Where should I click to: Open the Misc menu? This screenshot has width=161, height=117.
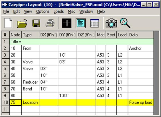pyautogui.click(x=71, y=12)
